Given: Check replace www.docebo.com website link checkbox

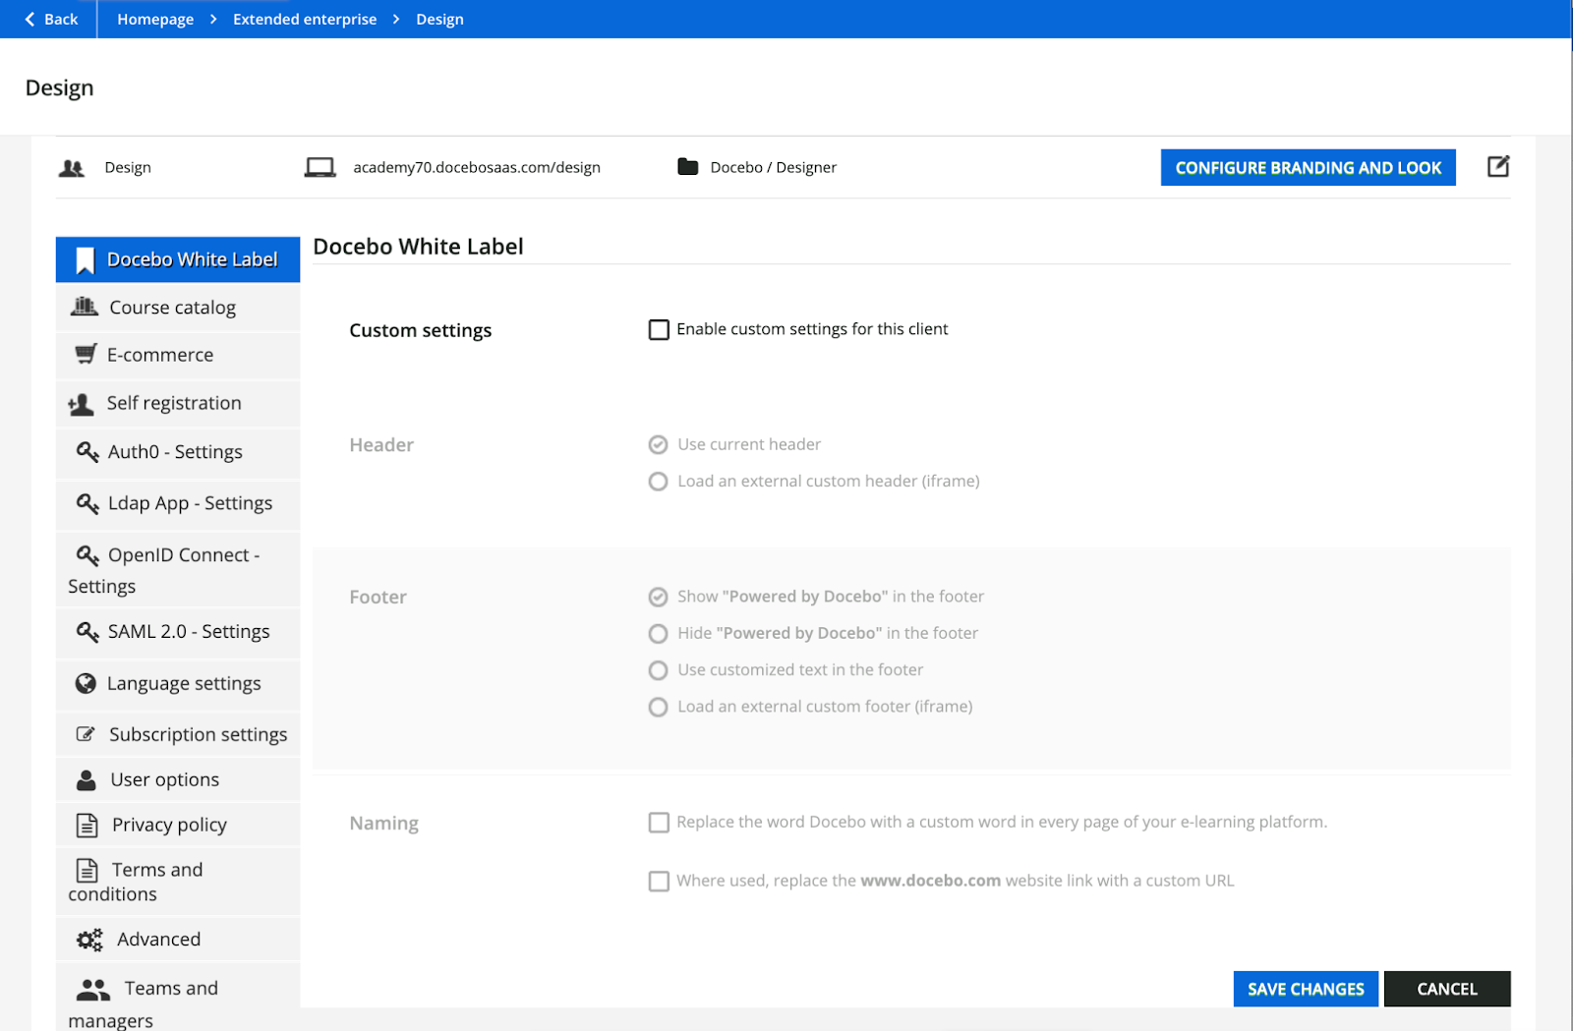Looking at the screenshot, I should click(659, 882).
